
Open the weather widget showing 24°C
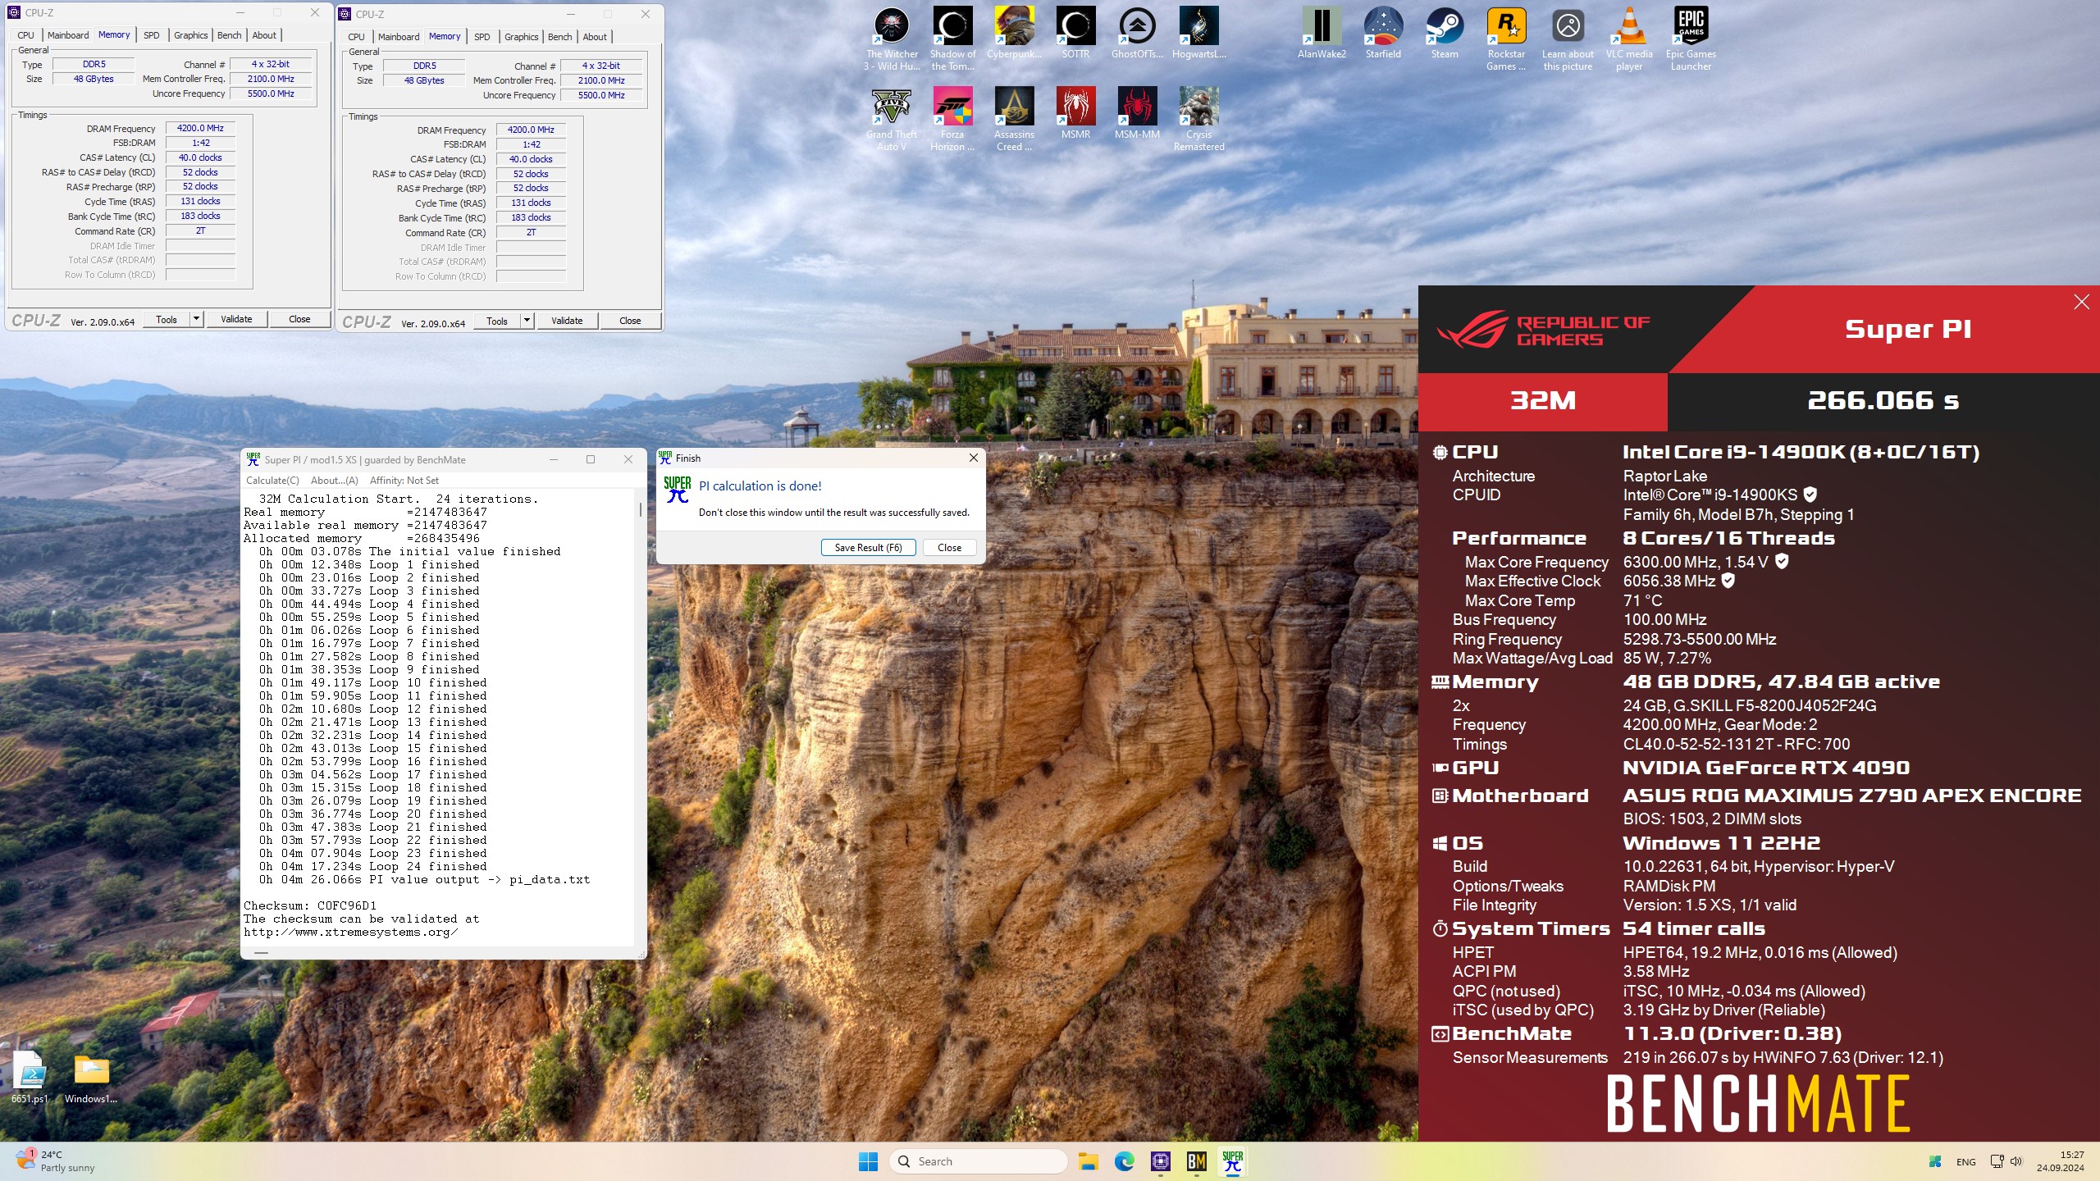point(56,1161)
